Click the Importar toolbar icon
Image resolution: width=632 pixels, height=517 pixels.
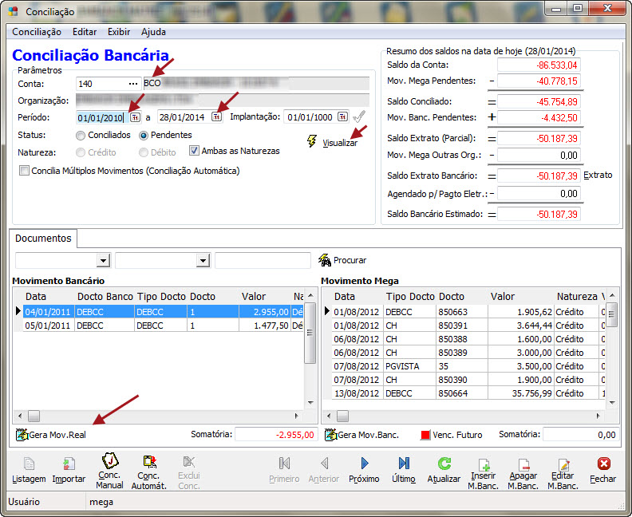click(69, 466)
